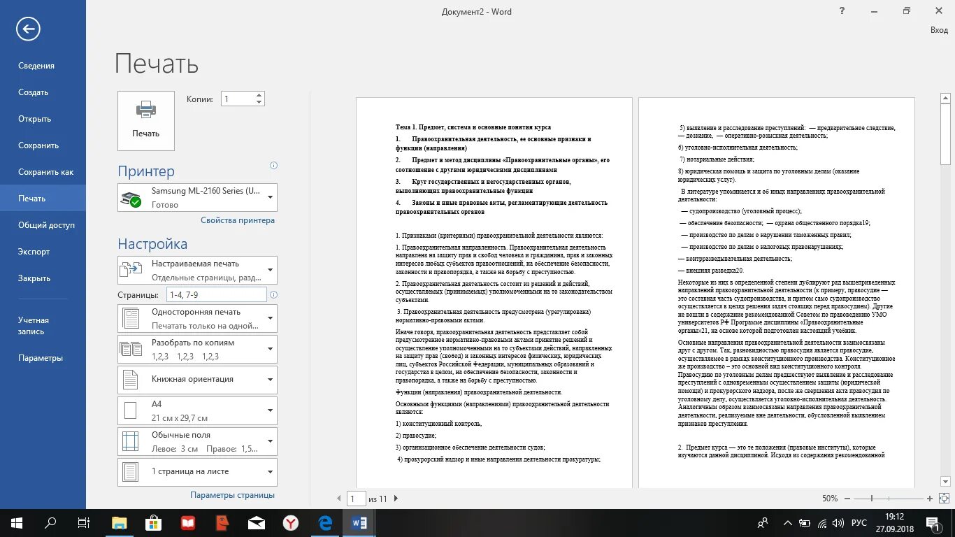The image size is (955, 537).
Task: Click first page preview thumbnail
Action: click(x=494, y=292)
